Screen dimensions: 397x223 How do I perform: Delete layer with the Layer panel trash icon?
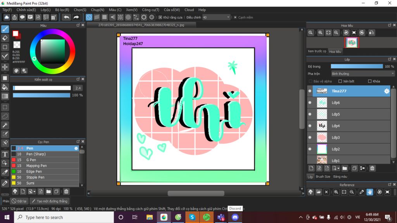pos(372,168)
